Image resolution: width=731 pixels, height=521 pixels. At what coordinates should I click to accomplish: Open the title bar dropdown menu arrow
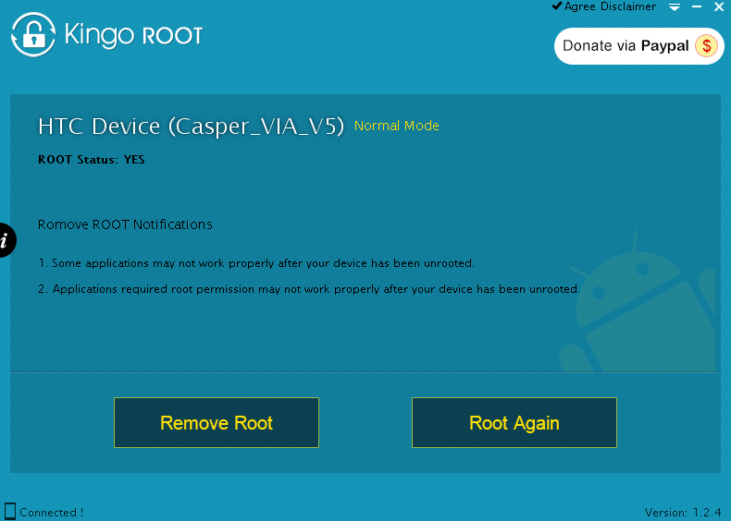675,6
